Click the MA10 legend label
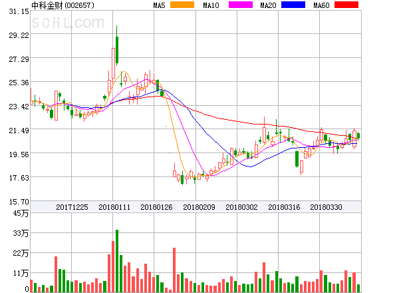 pos(211,5)
